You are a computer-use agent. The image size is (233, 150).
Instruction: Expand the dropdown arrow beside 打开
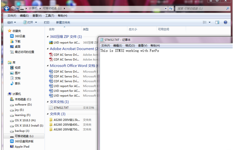[36, 22]
